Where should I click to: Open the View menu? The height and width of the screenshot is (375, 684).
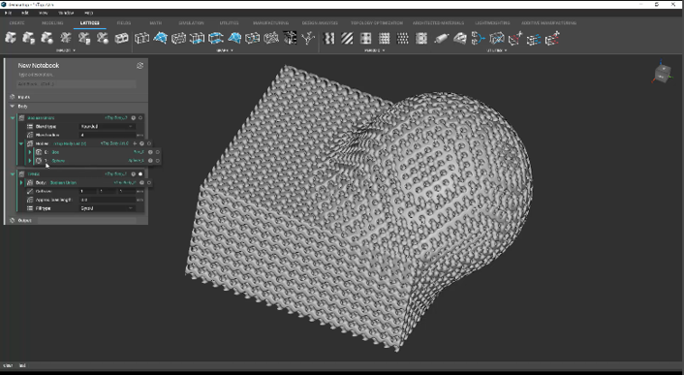tap(44, 13)
